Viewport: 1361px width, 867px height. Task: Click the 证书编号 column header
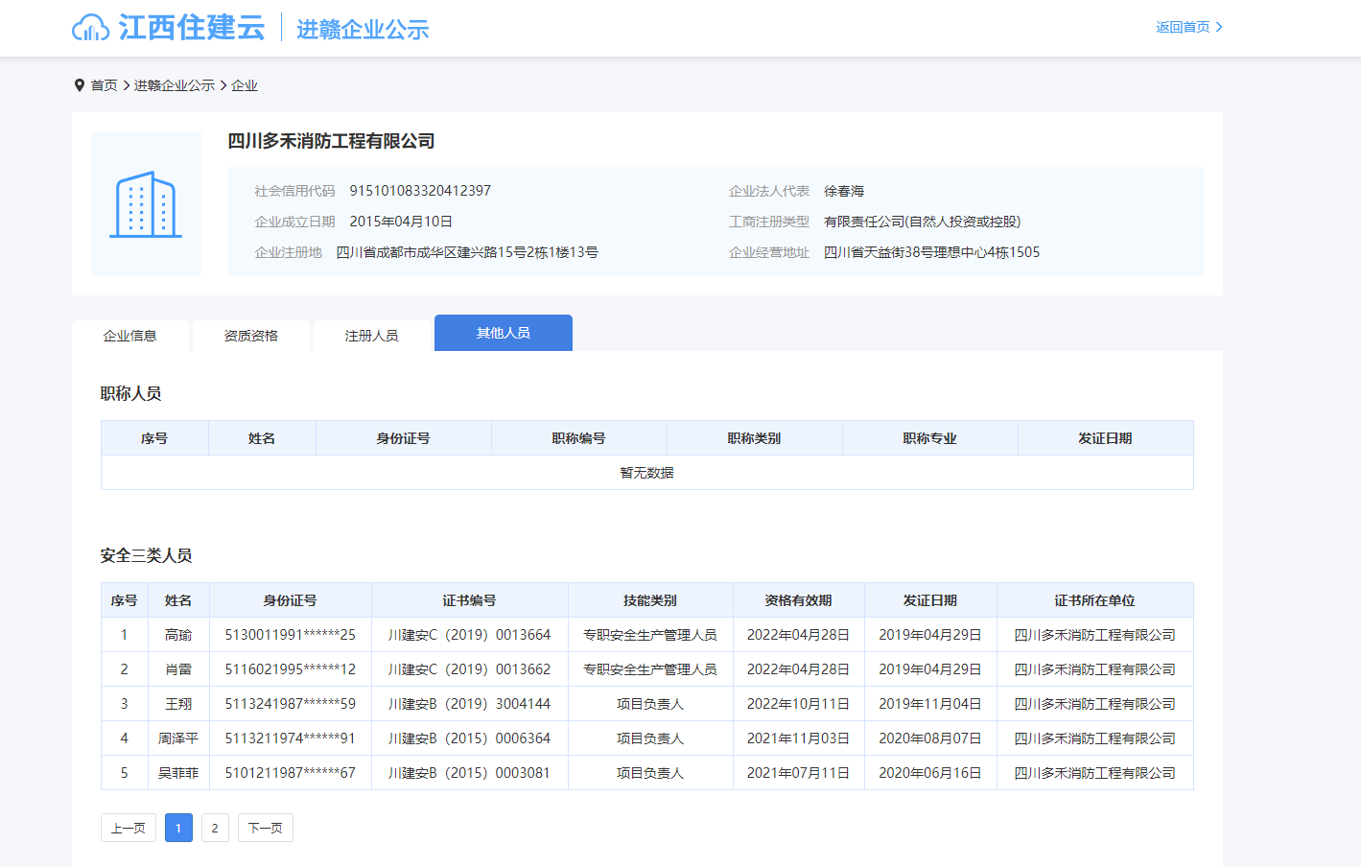(x=469, y=600)
